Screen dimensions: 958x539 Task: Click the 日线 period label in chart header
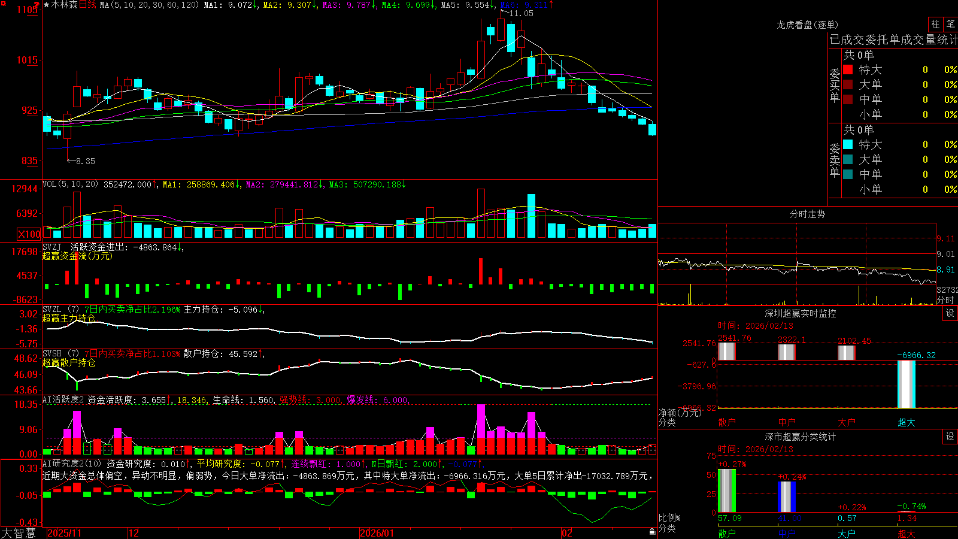pyautogui.click(x=87, y=5)
